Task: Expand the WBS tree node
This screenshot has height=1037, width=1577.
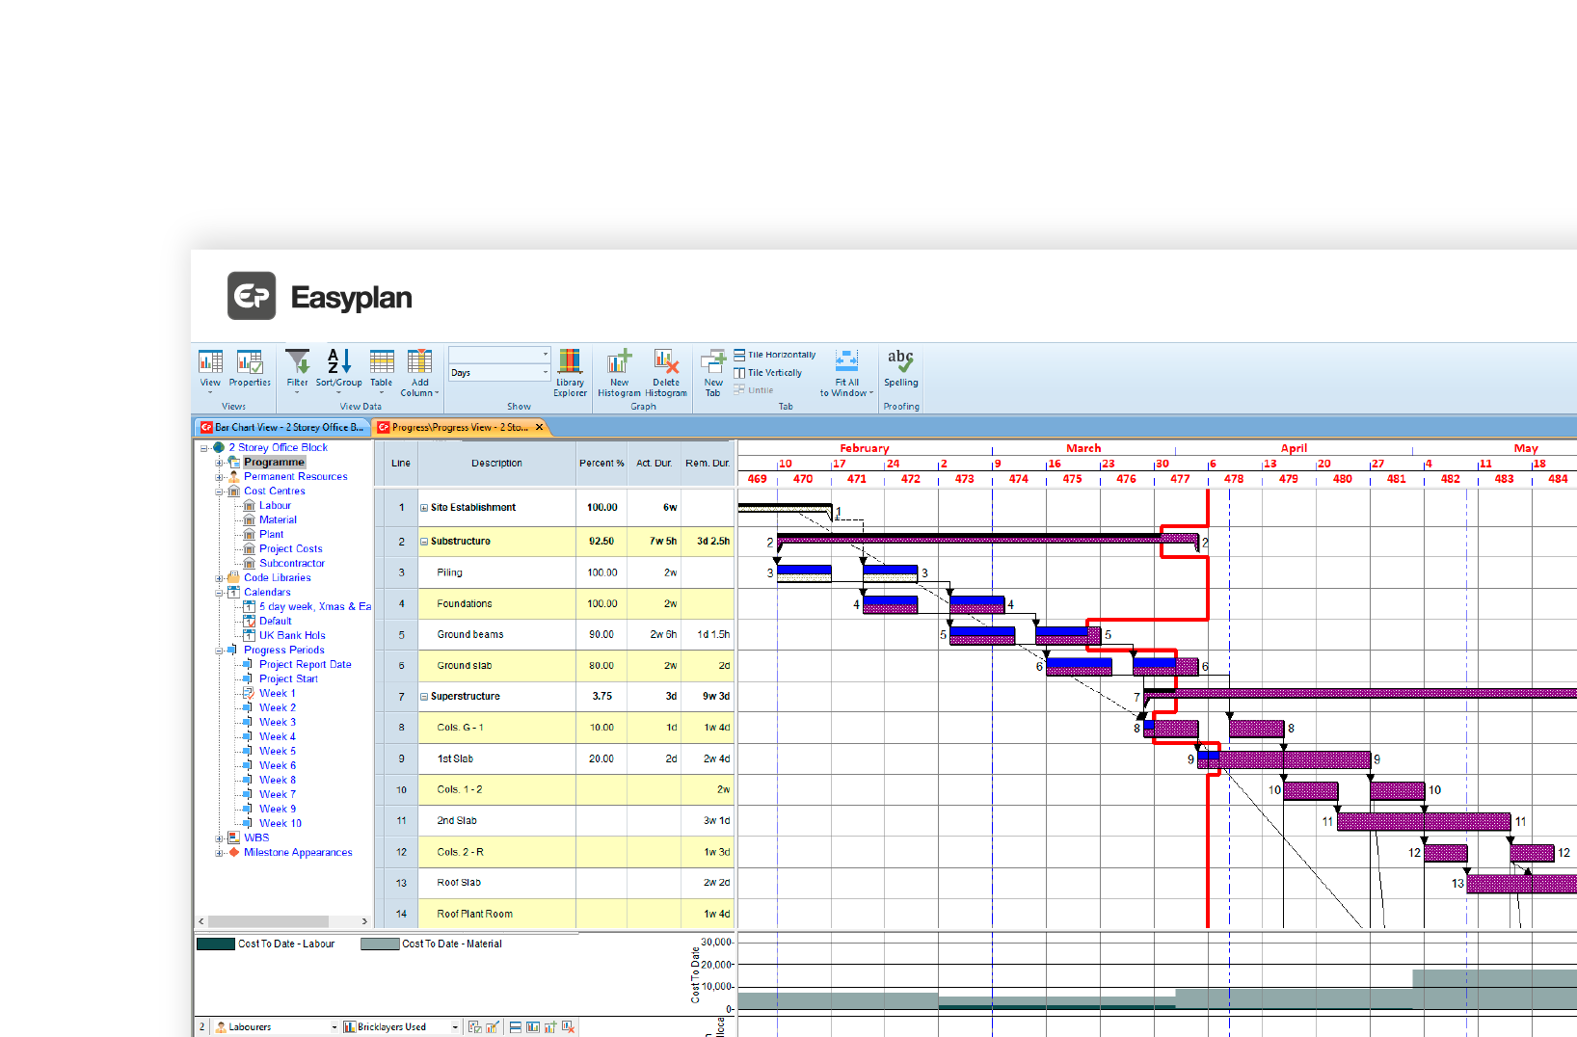Action: coord(219,838)
